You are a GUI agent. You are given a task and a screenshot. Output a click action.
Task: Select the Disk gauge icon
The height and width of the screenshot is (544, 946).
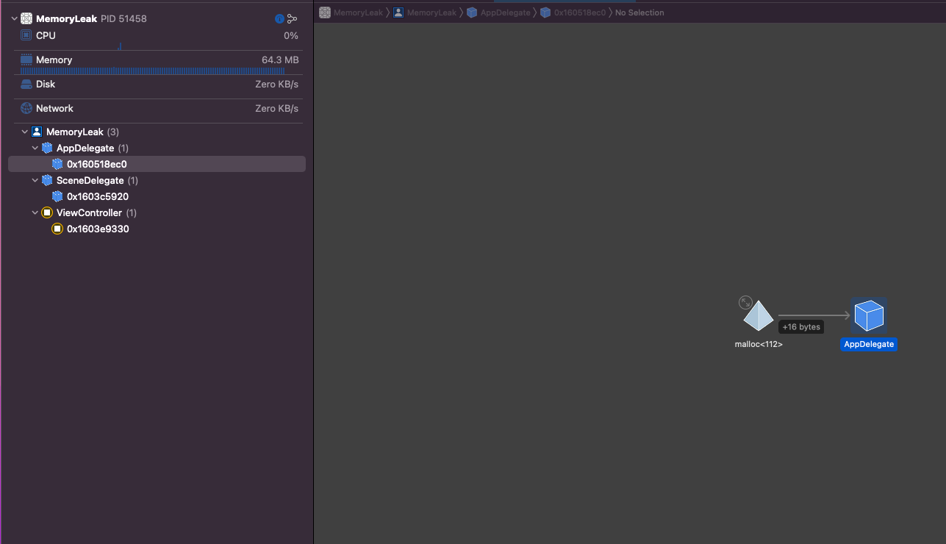point(26,84)
